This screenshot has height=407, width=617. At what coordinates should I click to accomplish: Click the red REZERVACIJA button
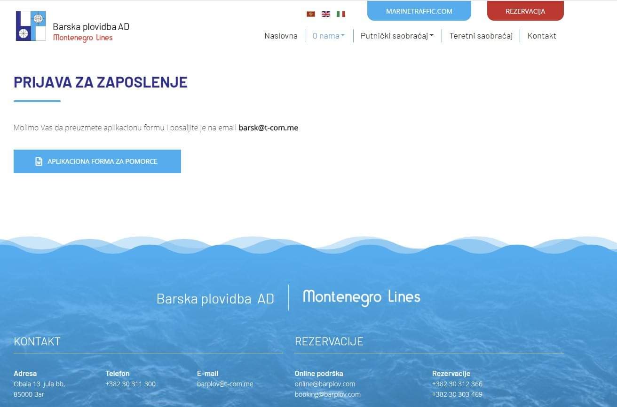pos(525,11)
